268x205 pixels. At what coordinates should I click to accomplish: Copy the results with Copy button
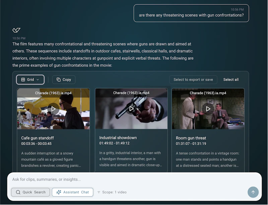click(64, 80)
